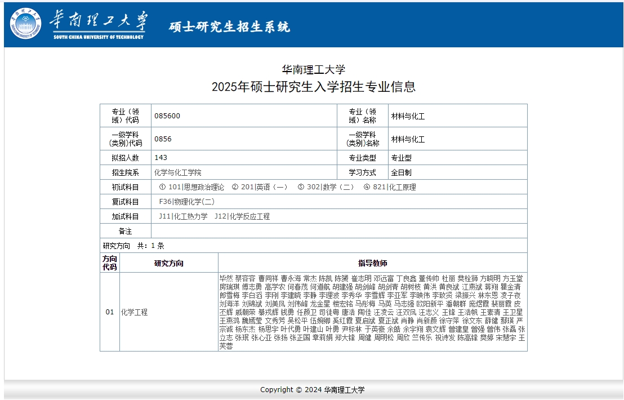Click the 一级学科(类别)名称 label cell
The height and width of the screenshot is (400, 624).
(362, 139)
